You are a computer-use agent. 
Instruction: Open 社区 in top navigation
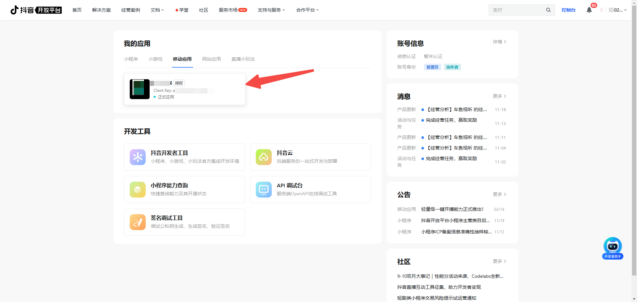tap(204, 10)
